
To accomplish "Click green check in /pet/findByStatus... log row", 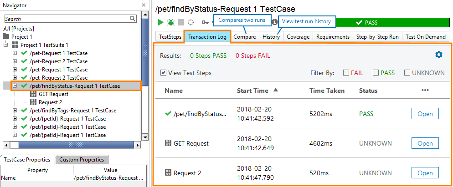I will (168, 114).
